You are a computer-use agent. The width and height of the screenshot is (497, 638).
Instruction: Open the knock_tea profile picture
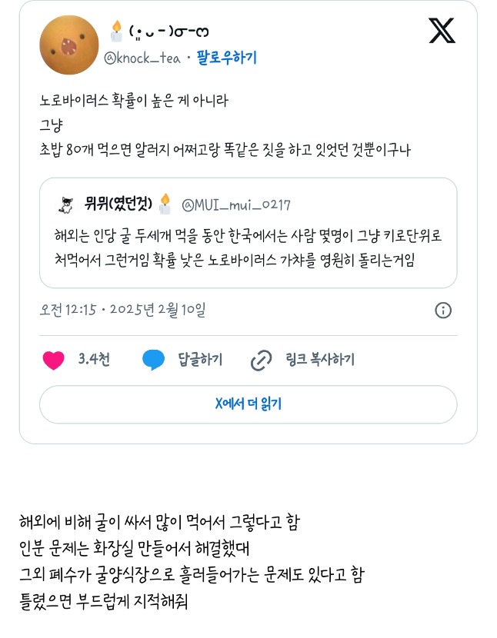pyautogui.click(x=67, y=45)
